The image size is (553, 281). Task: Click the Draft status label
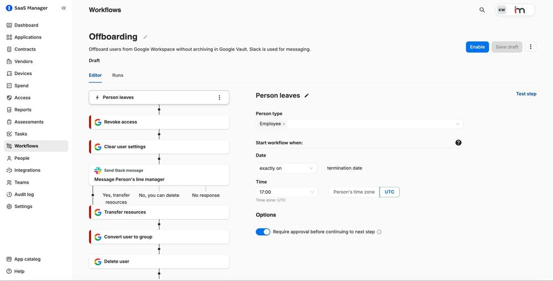(94, 60)
